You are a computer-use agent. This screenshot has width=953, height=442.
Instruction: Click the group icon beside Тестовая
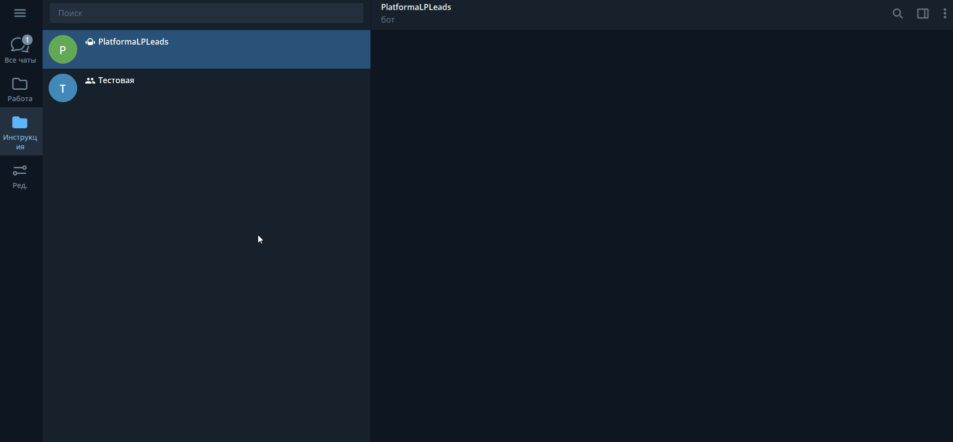pos(90,81)
